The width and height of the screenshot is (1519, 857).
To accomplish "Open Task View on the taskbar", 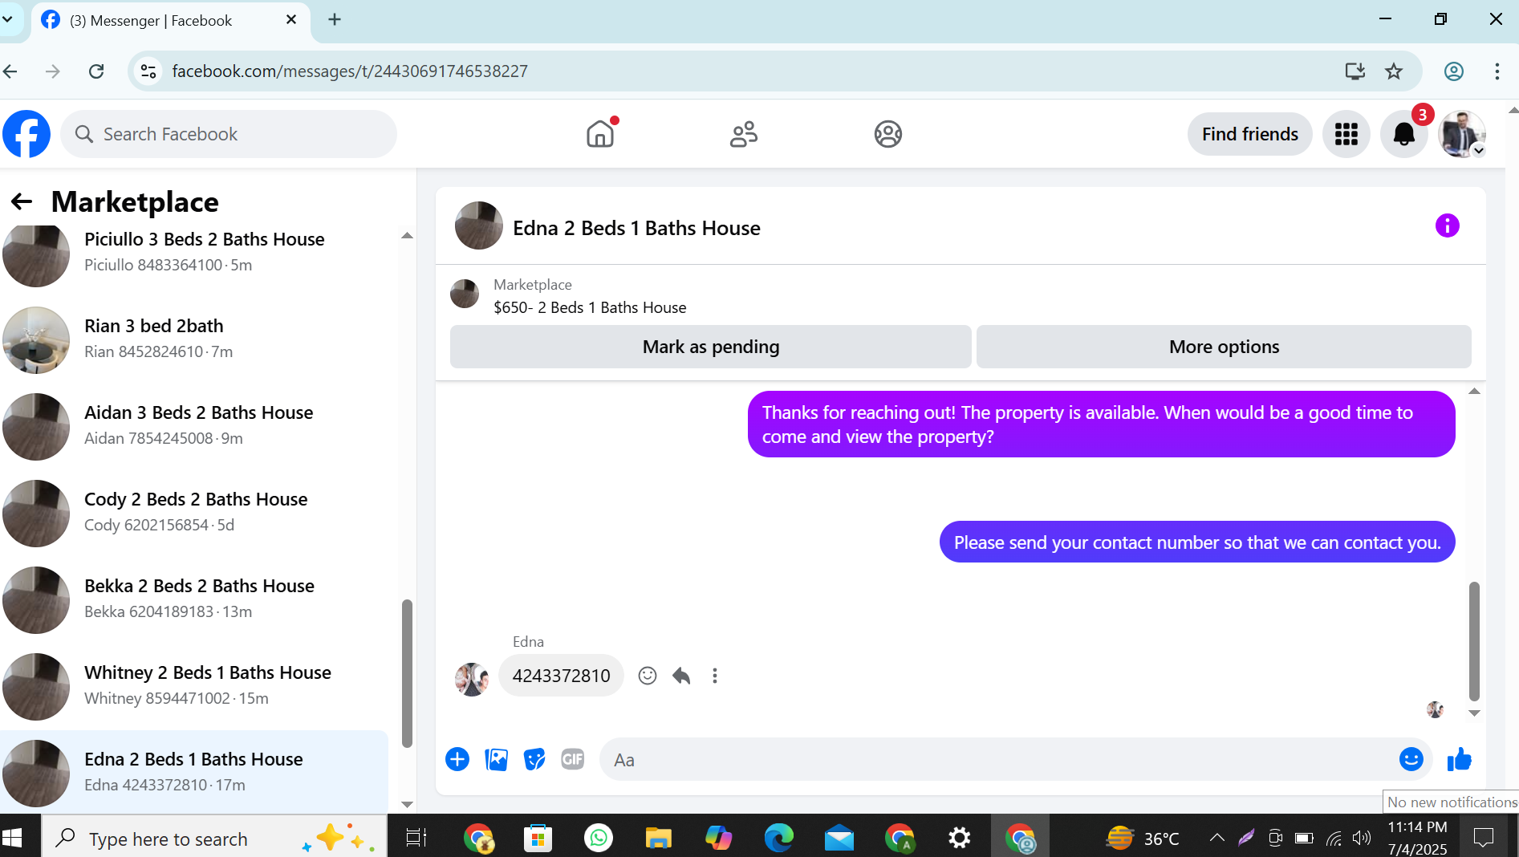I will click(x=416, y=839).
